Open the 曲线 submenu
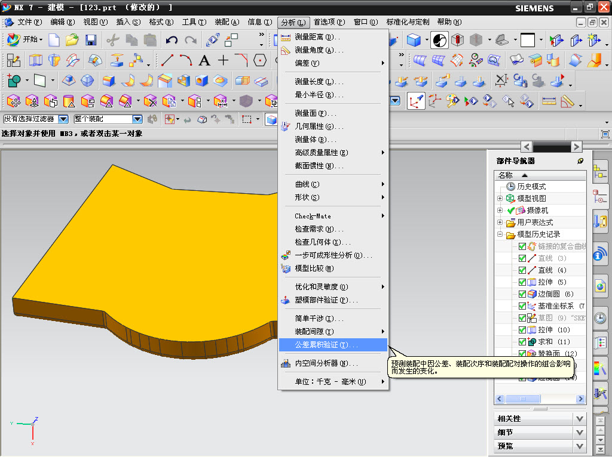The width and height of the screenshot is (612, 457). [x=333, y=184]
